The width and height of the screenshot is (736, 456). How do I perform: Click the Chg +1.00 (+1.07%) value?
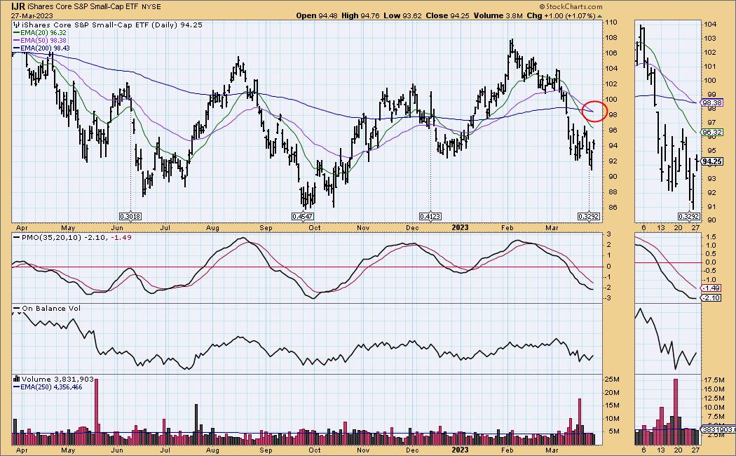561,15
